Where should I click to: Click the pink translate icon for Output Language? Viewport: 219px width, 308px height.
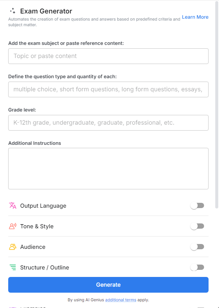[x=12, y=205]
